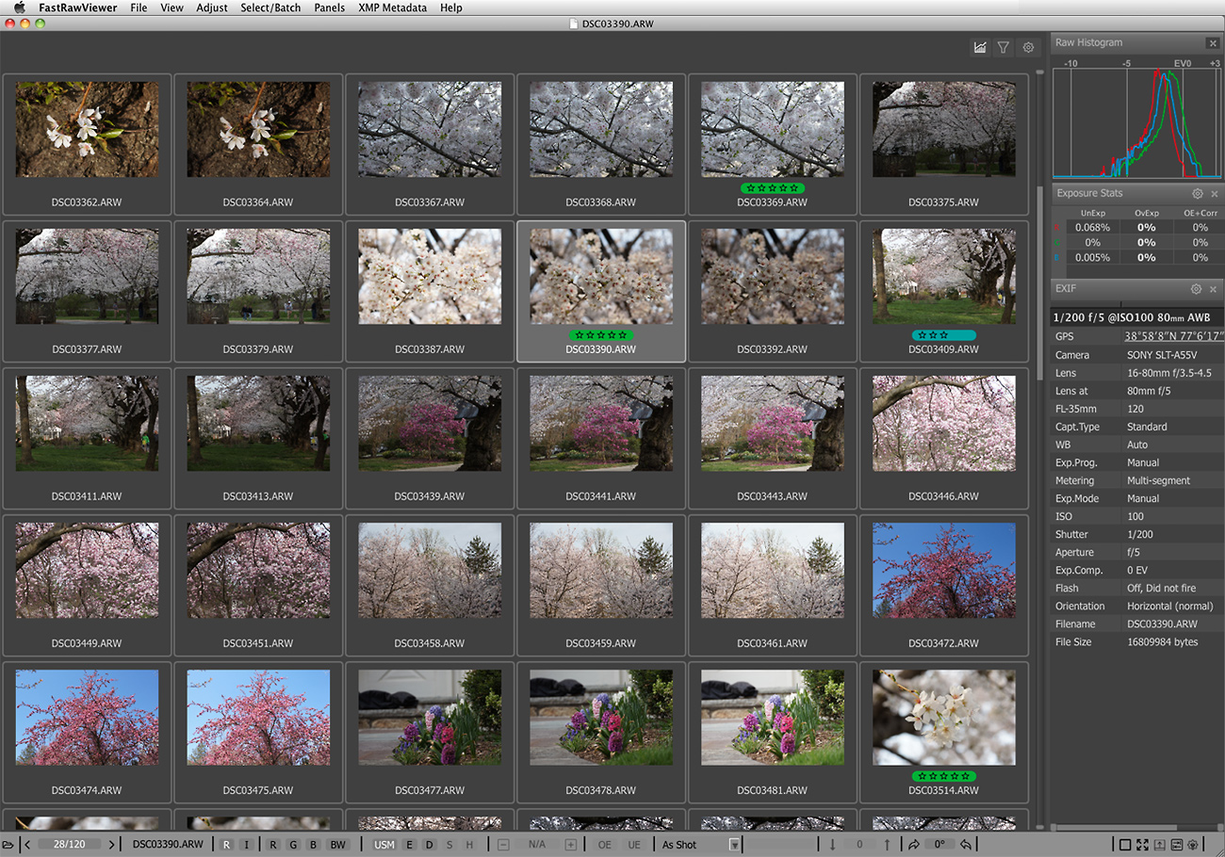Toggle the USM sharpening button
Viewport: 1225px width, 857px height.
point(384,845)
